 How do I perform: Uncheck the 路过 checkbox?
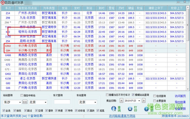click(x=25, y=110)
